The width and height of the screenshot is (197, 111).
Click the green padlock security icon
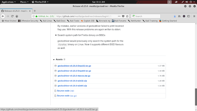pos(36,16)
